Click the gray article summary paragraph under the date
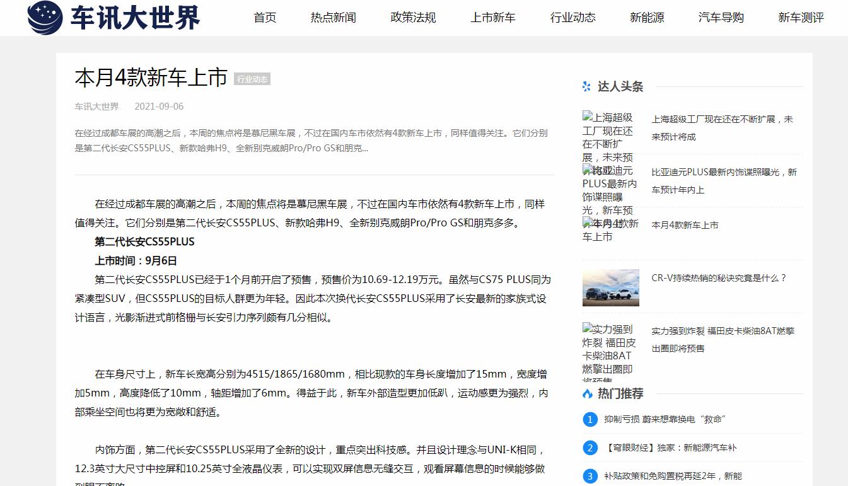Screen dimensions: 848x486 click(311, 141)
